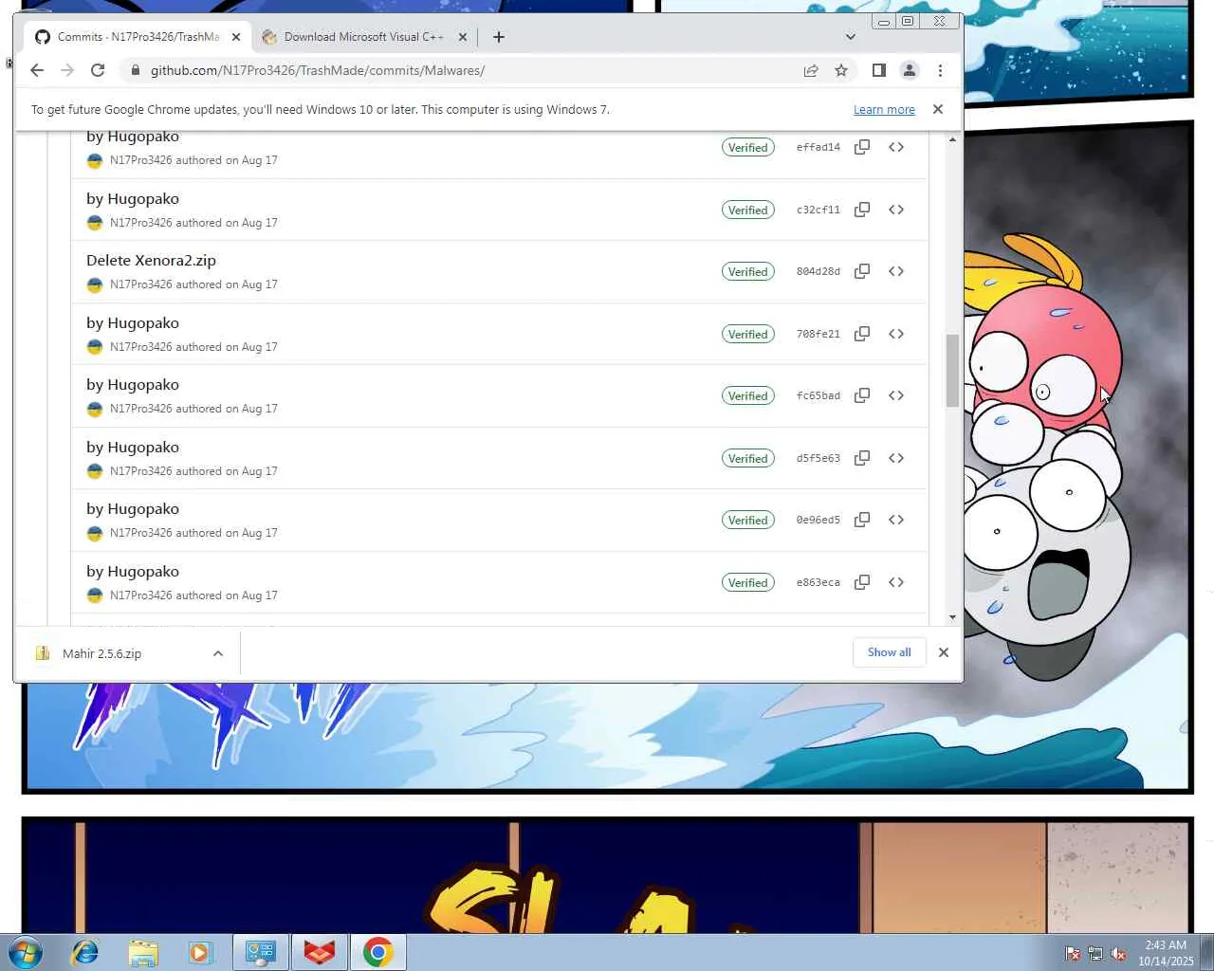Show Verified signature for commit 804d28d

click(748, 271)
